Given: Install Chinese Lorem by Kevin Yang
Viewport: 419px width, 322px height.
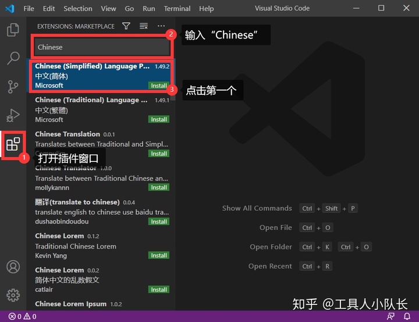Looking at the screenshot, I should [x=159, y=256].
